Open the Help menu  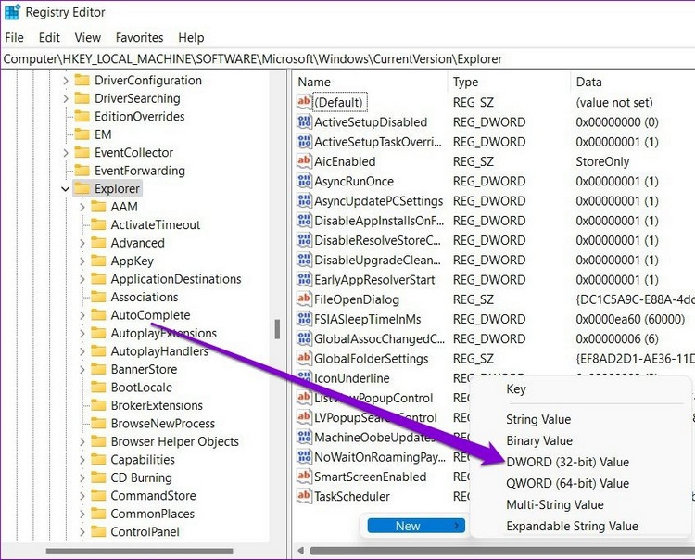[x=191, y=38]
